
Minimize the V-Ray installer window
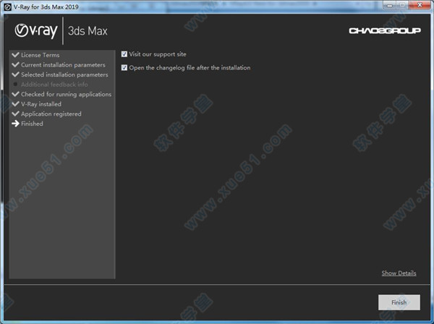pos(390,5)
